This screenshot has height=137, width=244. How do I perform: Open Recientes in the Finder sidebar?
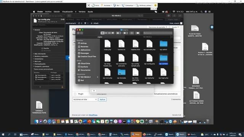[x=83, y=46]
